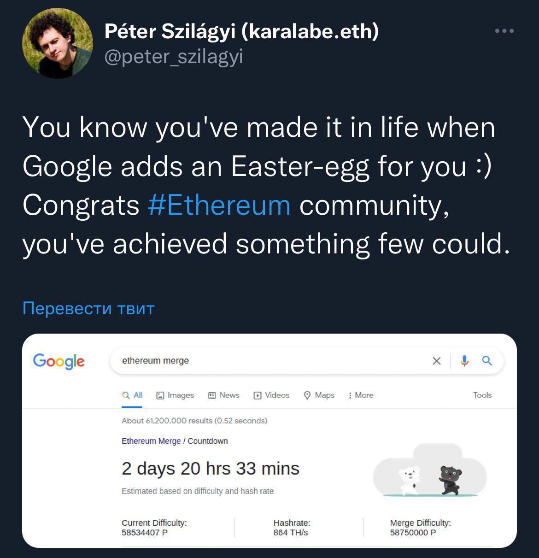Click the blue magnifier search icon
Viewport: 539px width, 558px height.
tap(487, 361)
